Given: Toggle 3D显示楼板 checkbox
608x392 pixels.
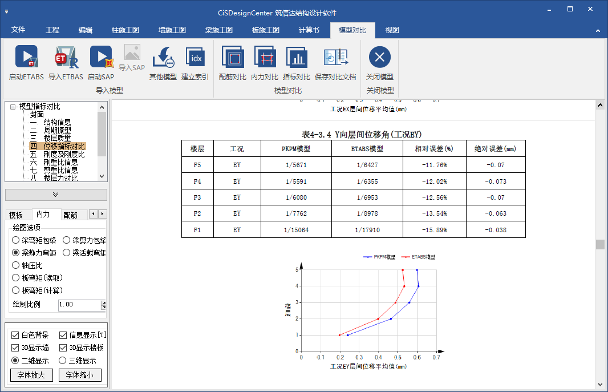Looking at the screenshot, I should (82, 348).
